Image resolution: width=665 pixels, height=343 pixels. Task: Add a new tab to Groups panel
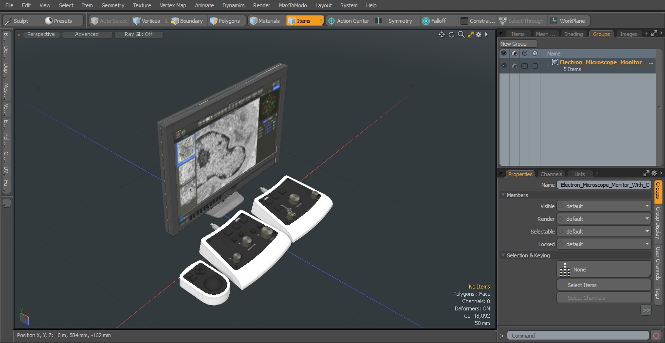click(646, 34)
